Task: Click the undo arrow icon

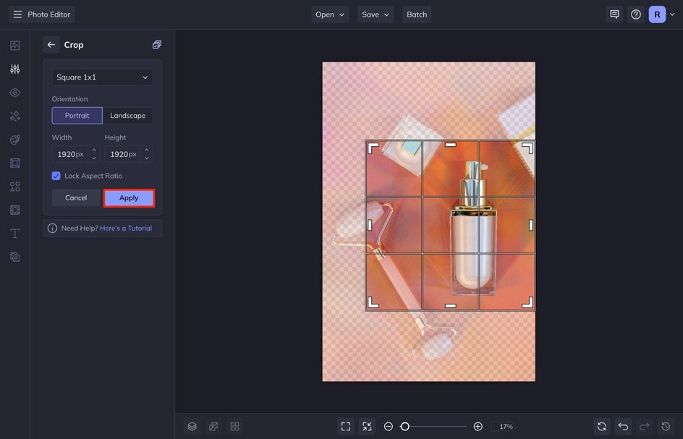Action: pos(623,427)
